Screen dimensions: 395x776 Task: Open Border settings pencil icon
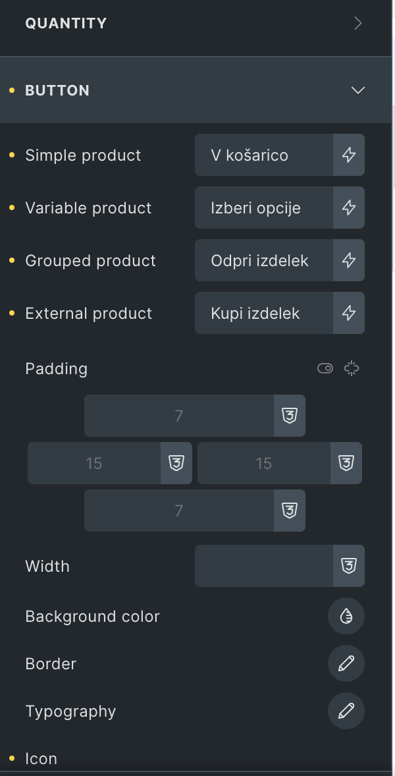point(346,663)
